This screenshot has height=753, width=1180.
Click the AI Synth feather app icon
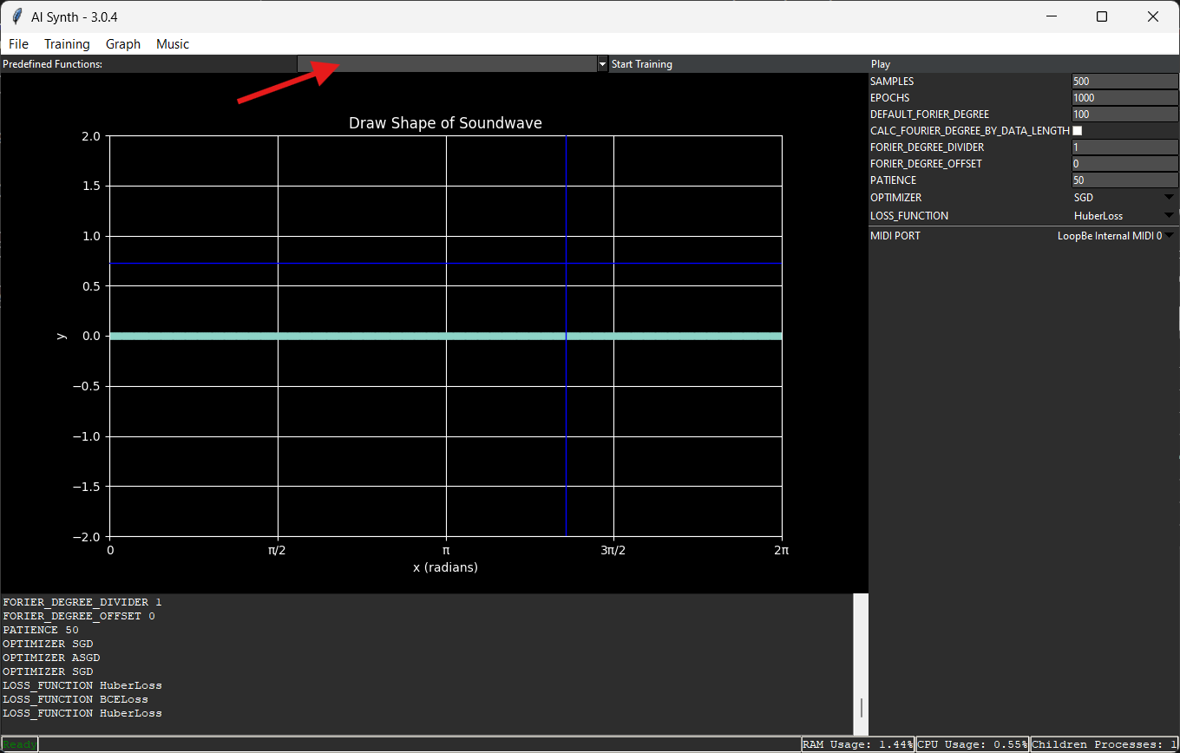coord(16,16)
